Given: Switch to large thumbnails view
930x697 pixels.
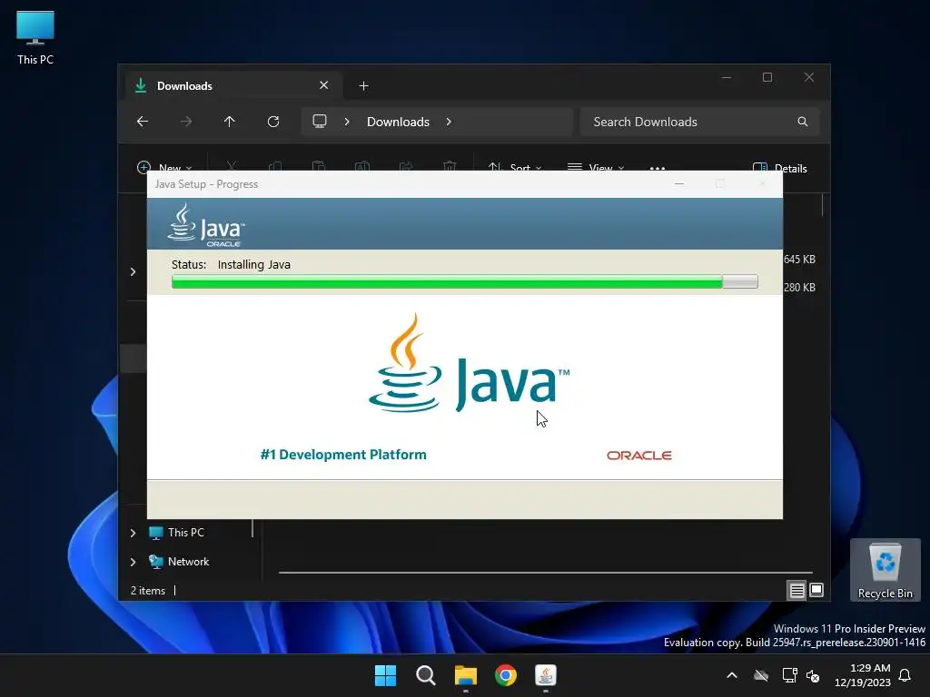Looking at the screenshot, I should (x=816, y=590).
